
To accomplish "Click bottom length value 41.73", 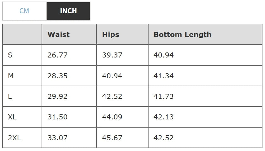I will (x=163, y=97).
